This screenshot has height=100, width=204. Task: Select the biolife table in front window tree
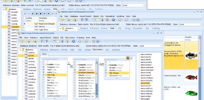[x=31, y=56]
